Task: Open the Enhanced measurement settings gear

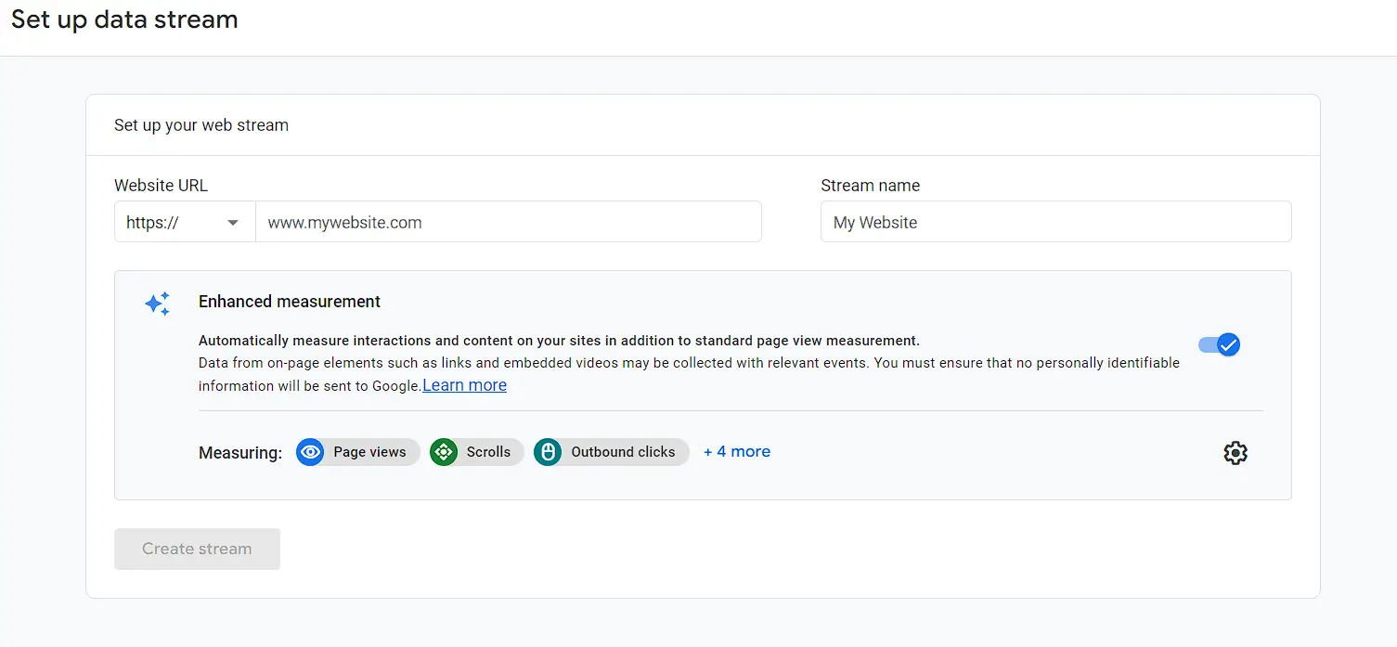Action: (x=1235, y=453)
